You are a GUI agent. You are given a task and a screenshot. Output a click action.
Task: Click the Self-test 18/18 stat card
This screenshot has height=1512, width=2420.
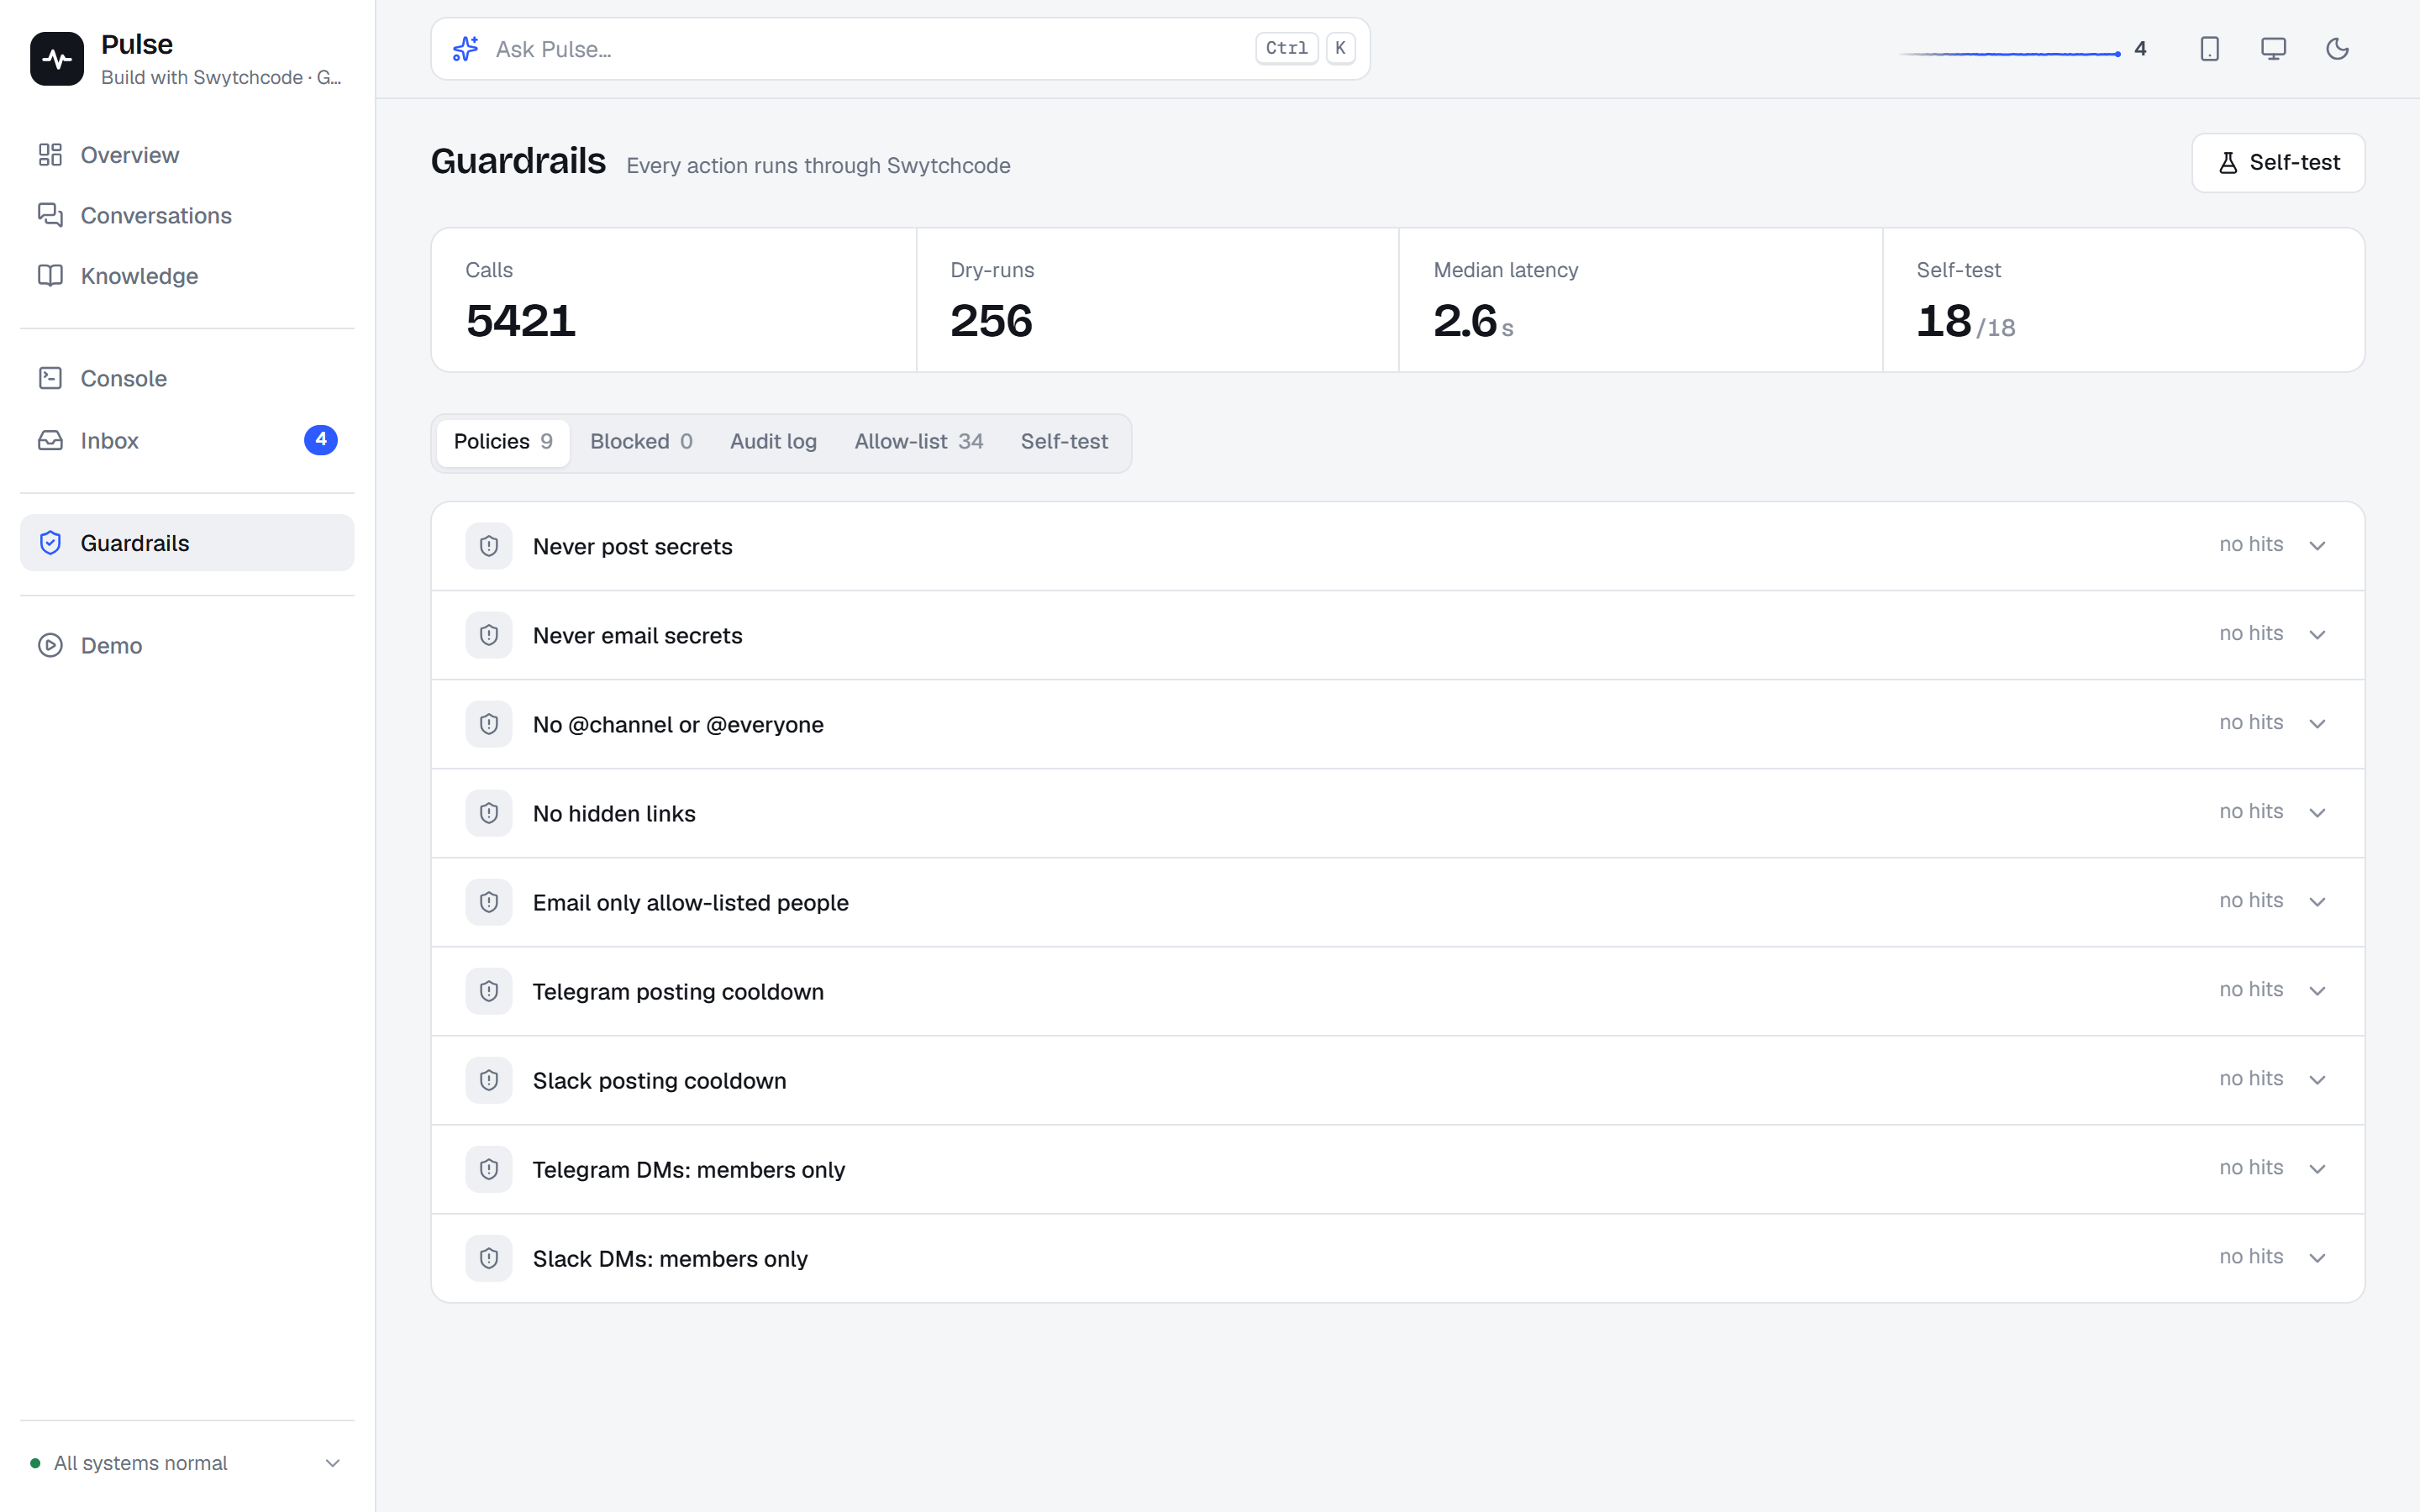coord(2124,300)
